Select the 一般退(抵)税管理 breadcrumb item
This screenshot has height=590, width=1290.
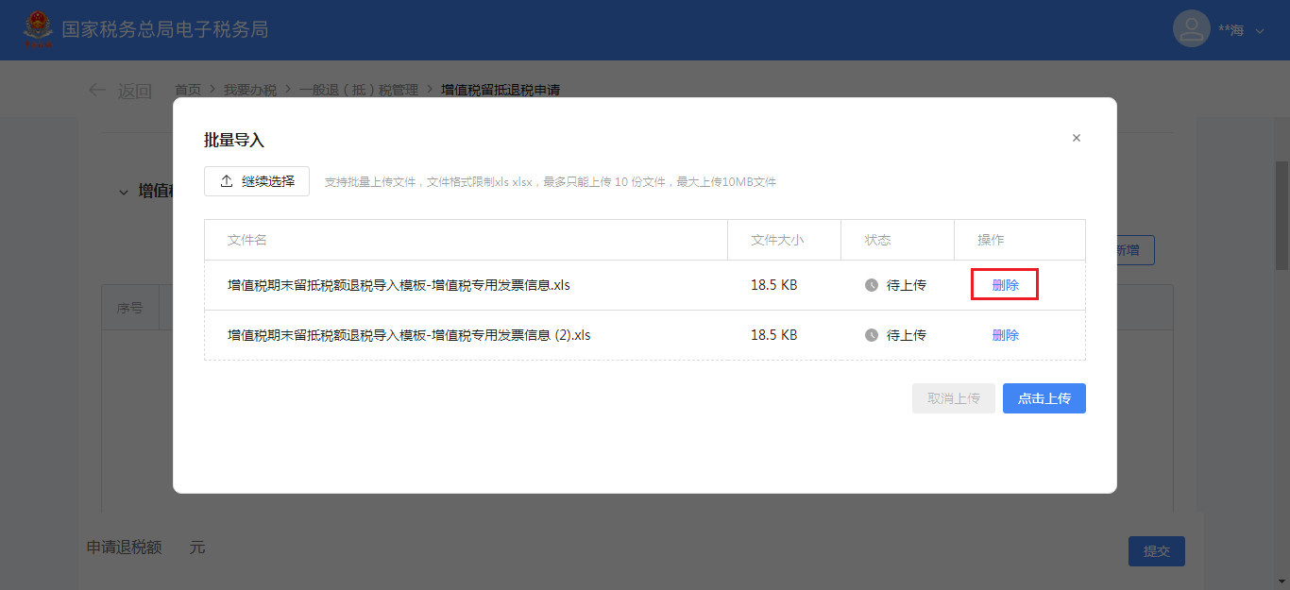[x=358, y=91]
